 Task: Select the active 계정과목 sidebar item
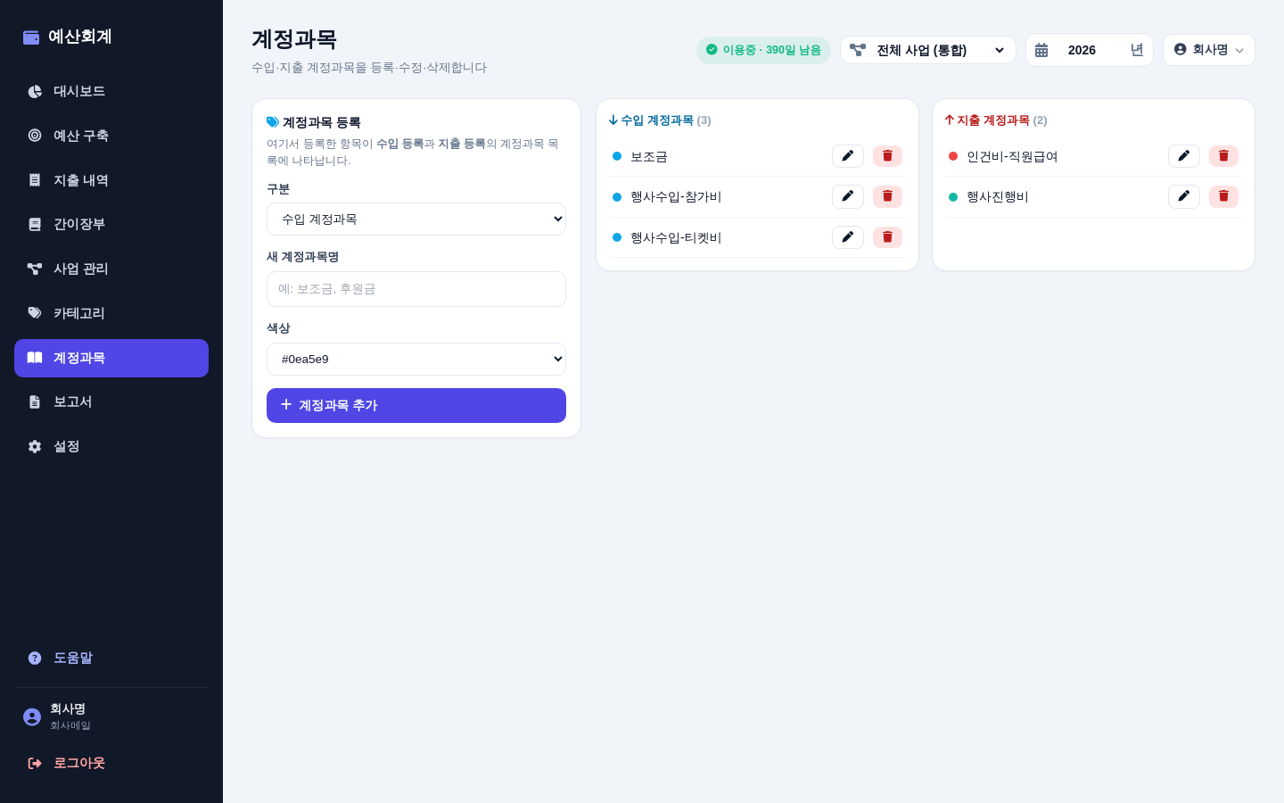[x=111, y=358]
